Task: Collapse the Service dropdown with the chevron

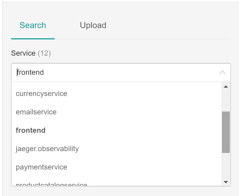Action: click(x=222, y=72)
